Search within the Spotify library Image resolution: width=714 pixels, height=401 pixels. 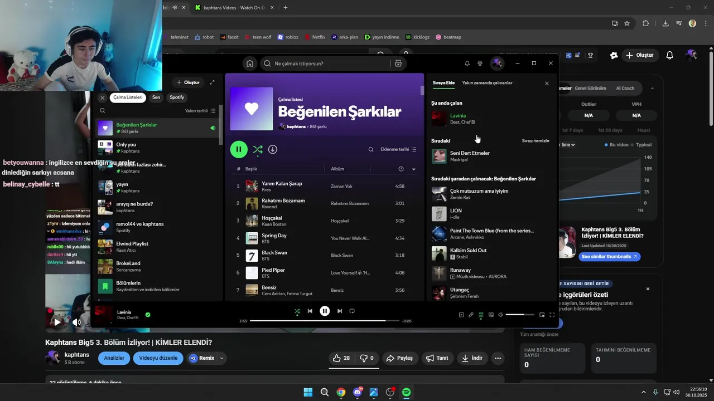pyautogui.click(x=103, y=111)
